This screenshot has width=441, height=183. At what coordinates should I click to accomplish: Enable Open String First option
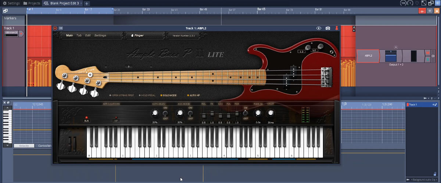pos(122,95)
